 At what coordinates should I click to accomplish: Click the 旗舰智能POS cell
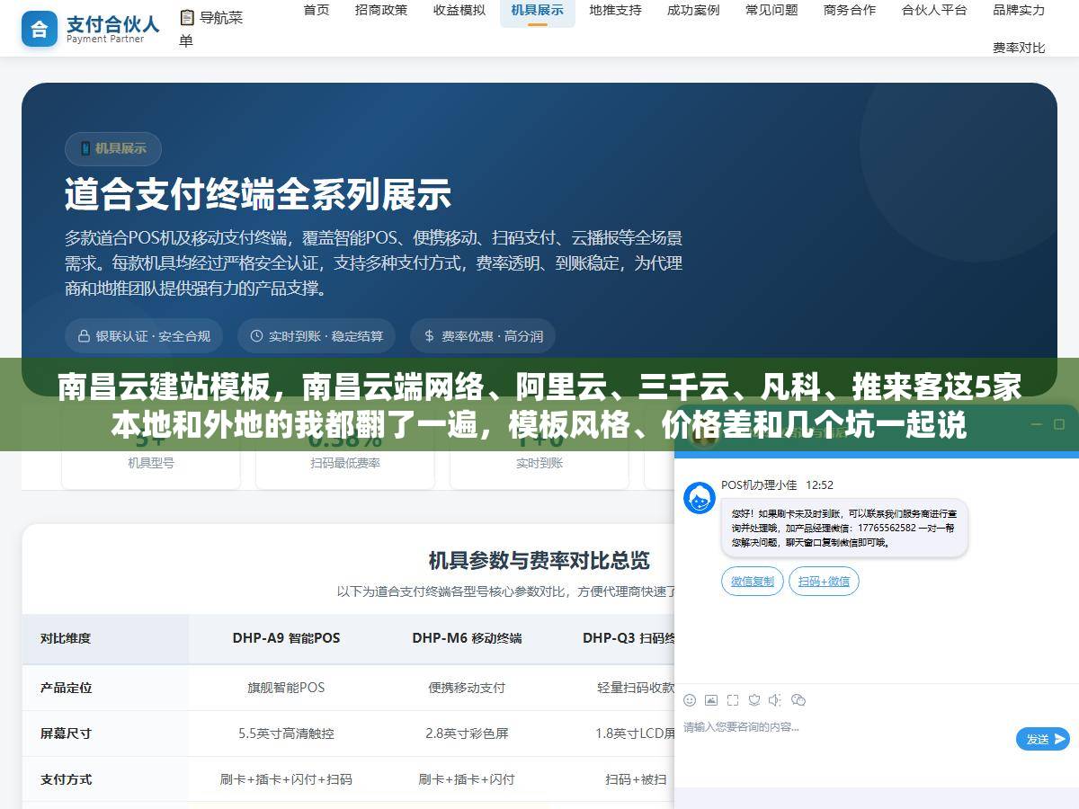pyautogui.click(x=286, y=688)
